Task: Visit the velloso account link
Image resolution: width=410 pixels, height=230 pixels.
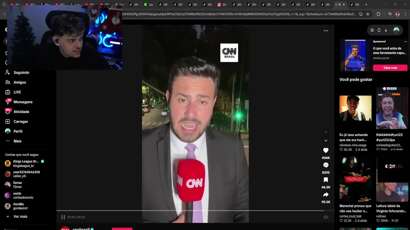Action: [381, 216]
